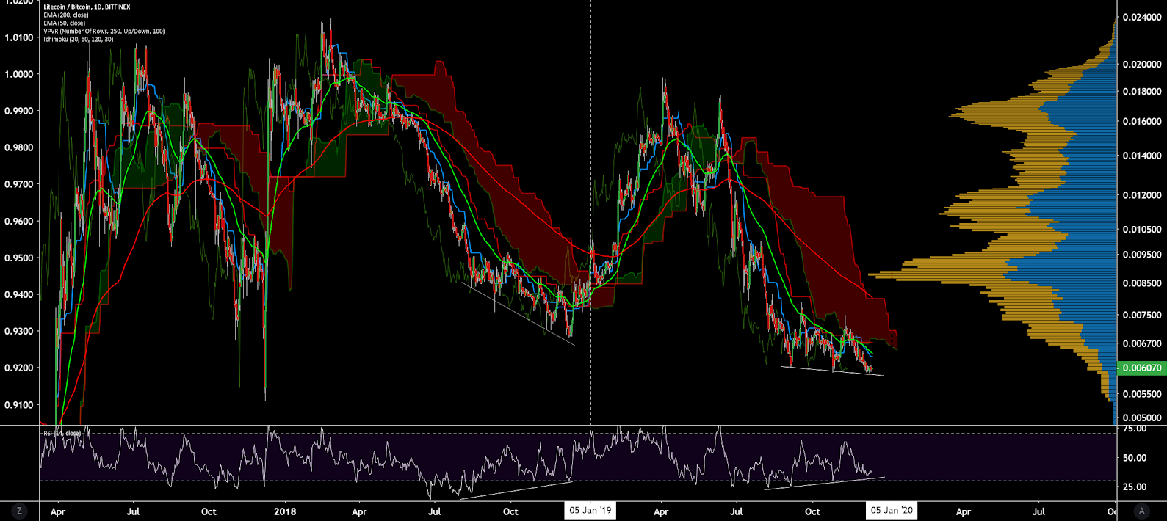
Task: Click the 0.9500 left price scale label
Action: [x=18, y=258]
